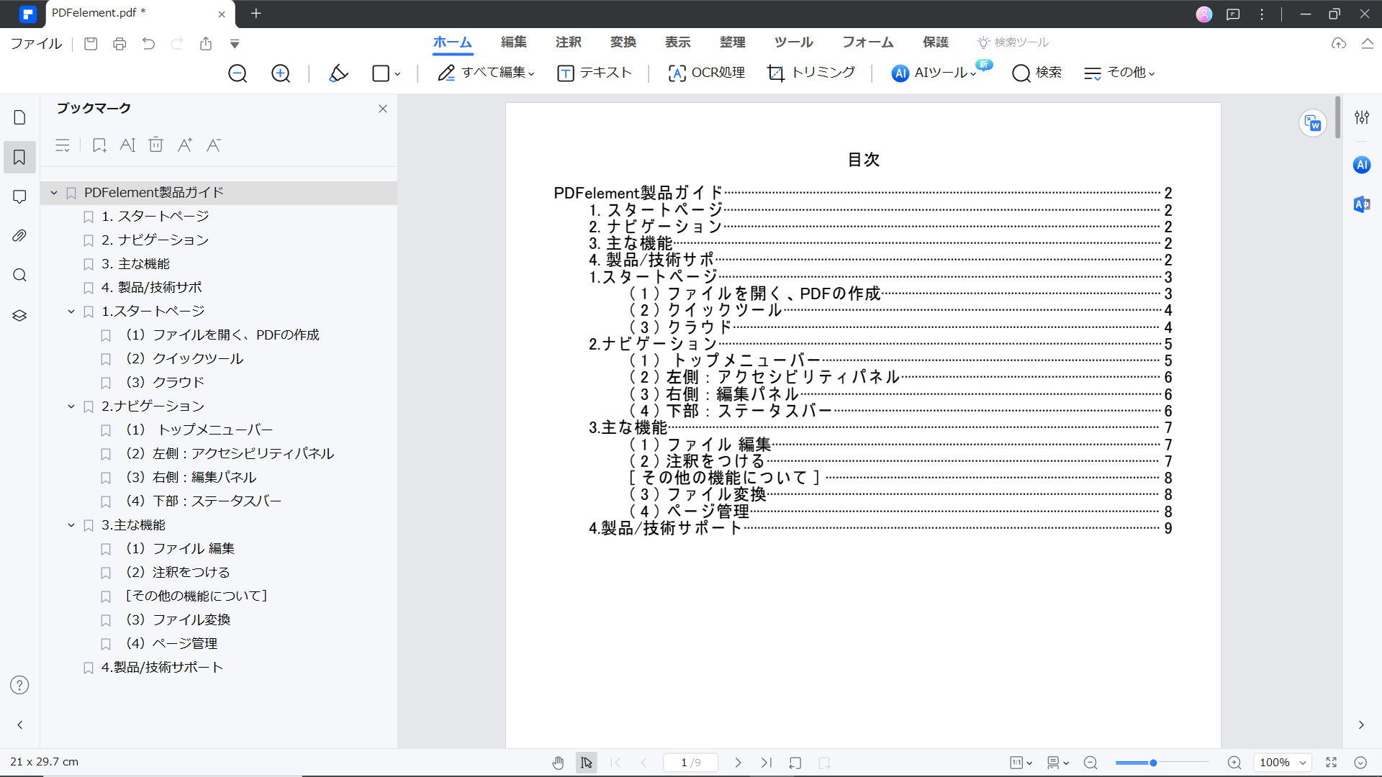Open the AI assistant sidebar icon

coord(1362,165)
